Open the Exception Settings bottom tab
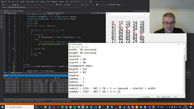The image size is (194, 109). 17,101
